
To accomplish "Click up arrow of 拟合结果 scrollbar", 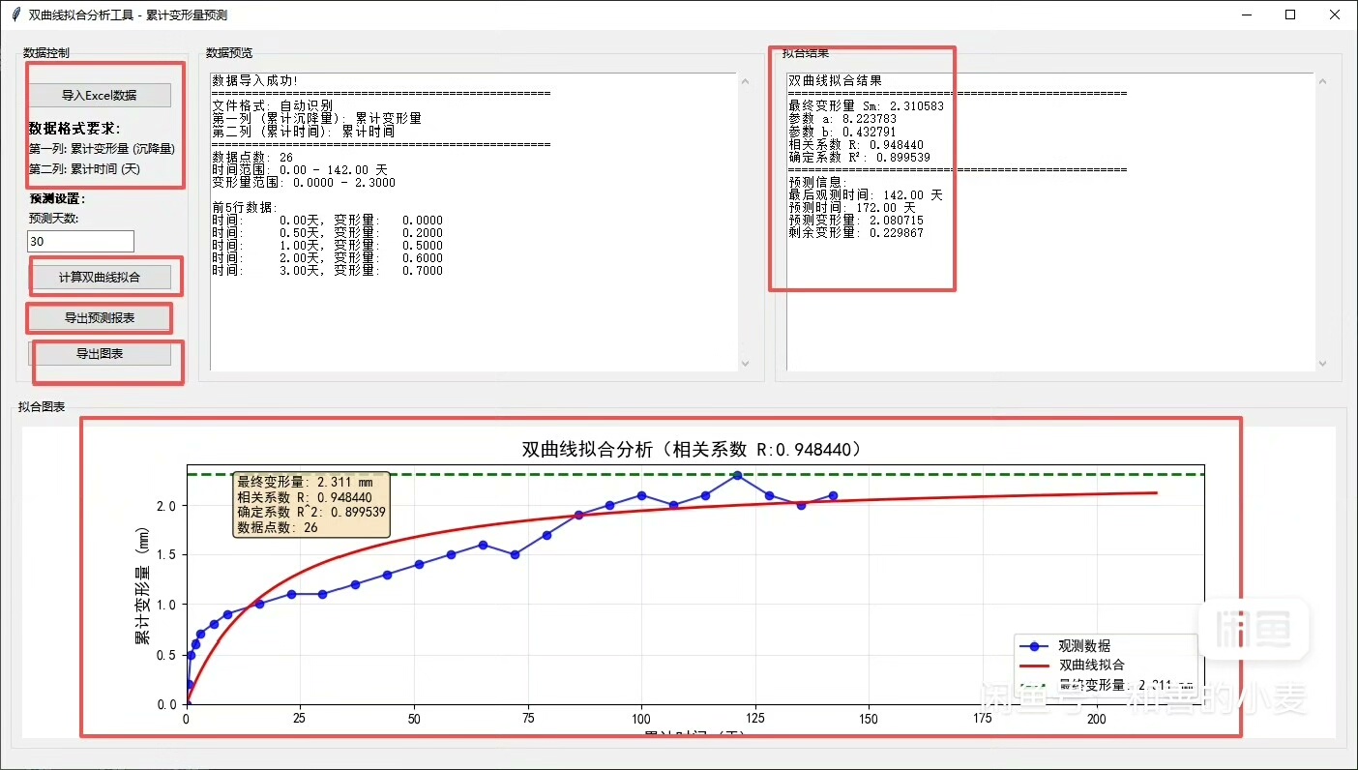I will (x=1322, y=81).
